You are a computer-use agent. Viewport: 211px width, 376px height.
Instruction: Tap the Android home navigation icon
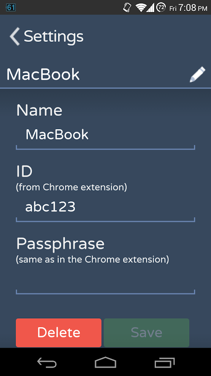[105, 362]
